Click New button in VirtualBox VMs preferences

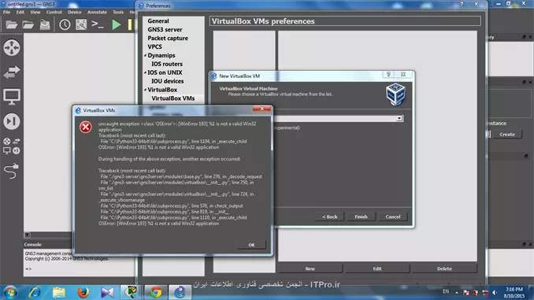[310, 269]
